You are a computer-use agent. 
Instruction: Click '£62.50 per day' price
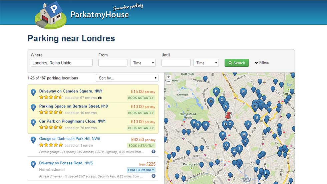click(143, 140)
